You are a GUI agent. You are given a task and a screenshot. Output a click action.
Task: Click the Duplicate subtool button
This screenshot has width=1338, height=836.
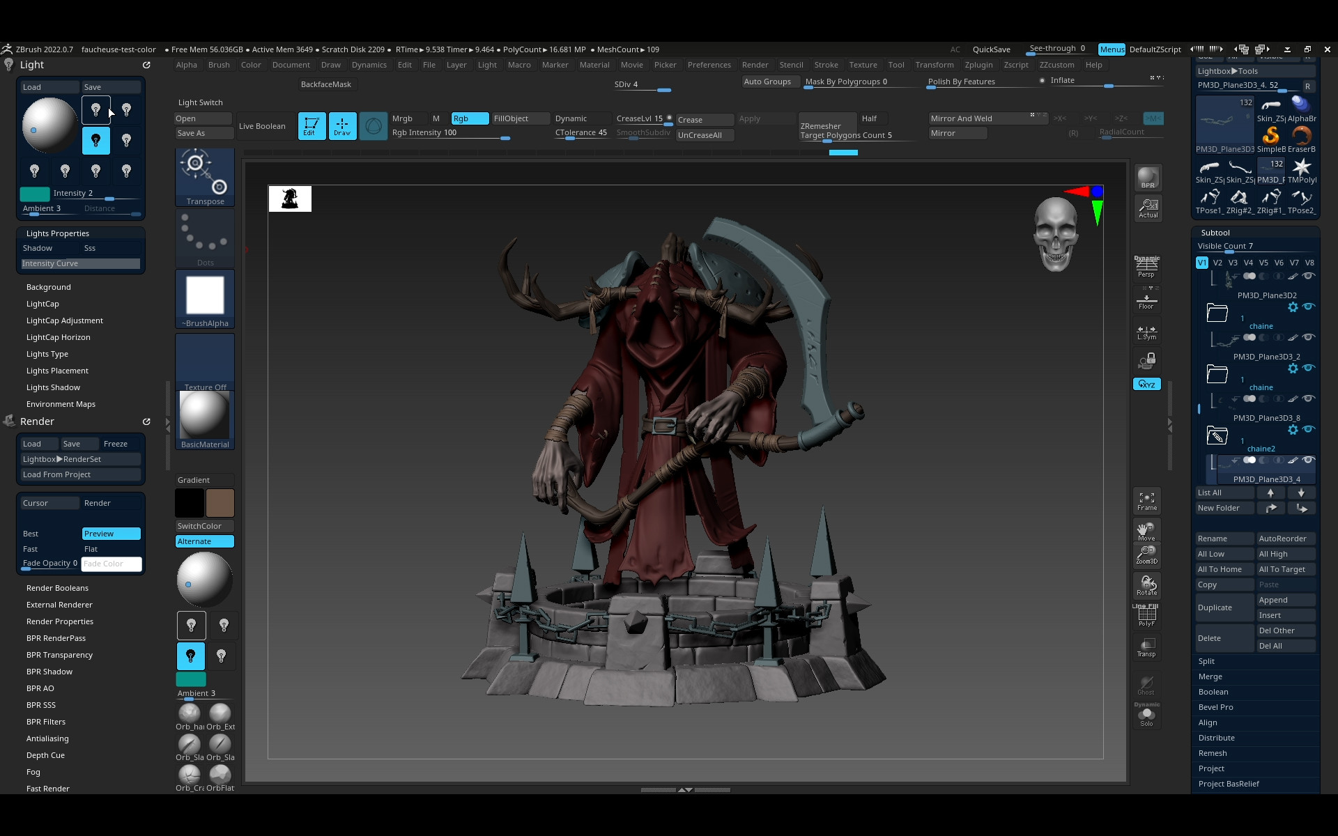tap(1224, 607)
